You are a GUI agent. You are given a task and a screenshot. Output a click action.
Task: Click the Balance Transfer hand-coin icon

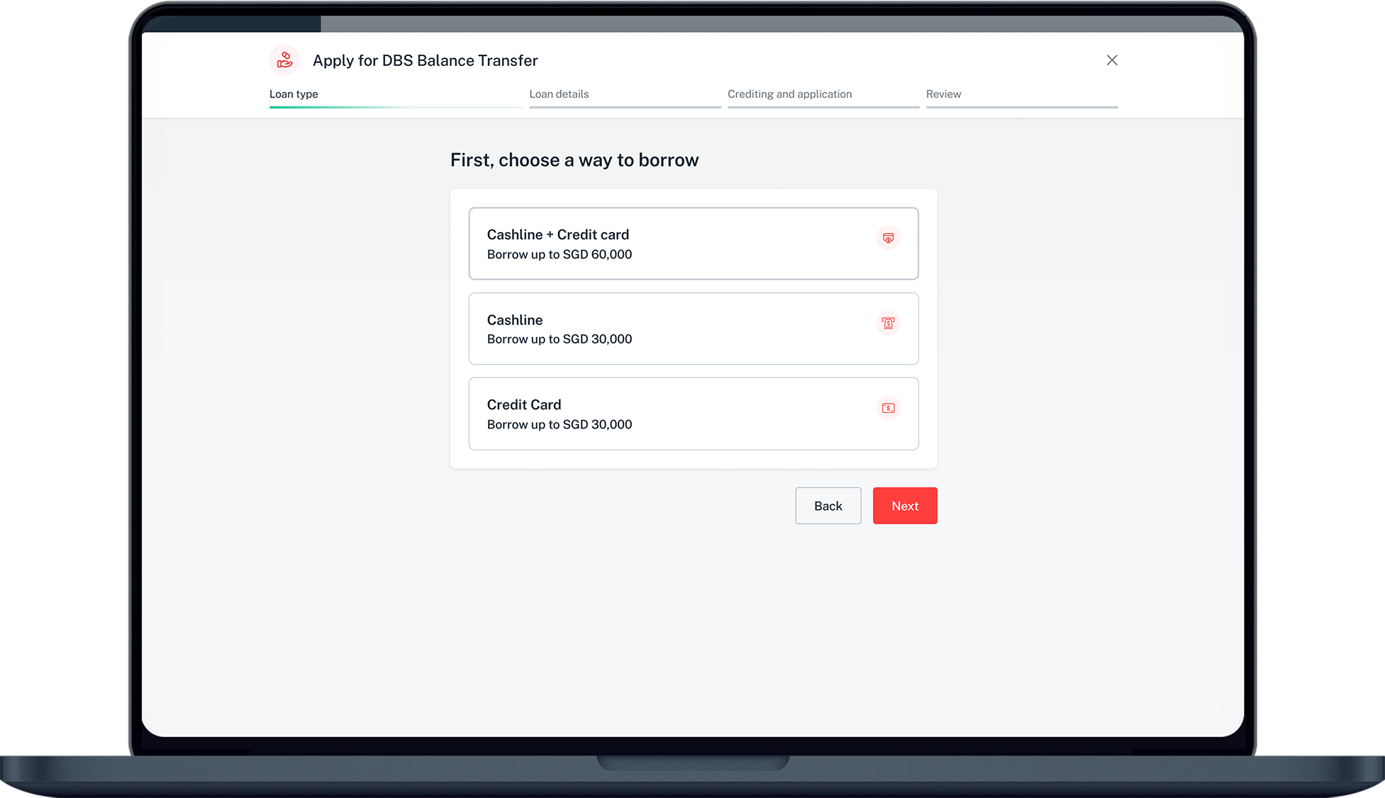click(284, 60)
